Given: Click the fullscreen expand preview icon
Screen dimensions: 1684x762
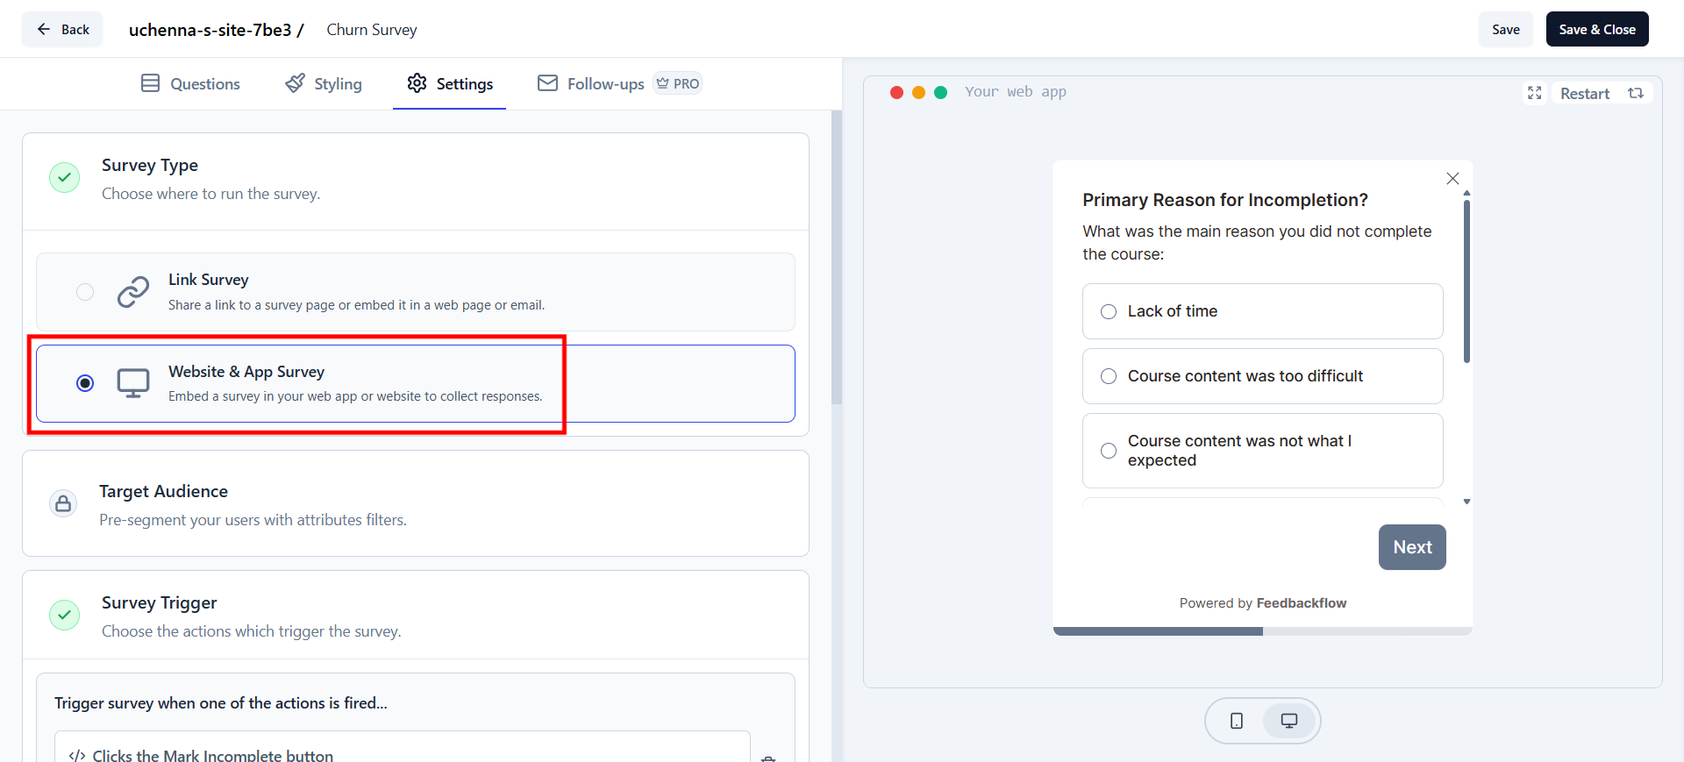Looking at the screenshot, I should [1534, 93].
